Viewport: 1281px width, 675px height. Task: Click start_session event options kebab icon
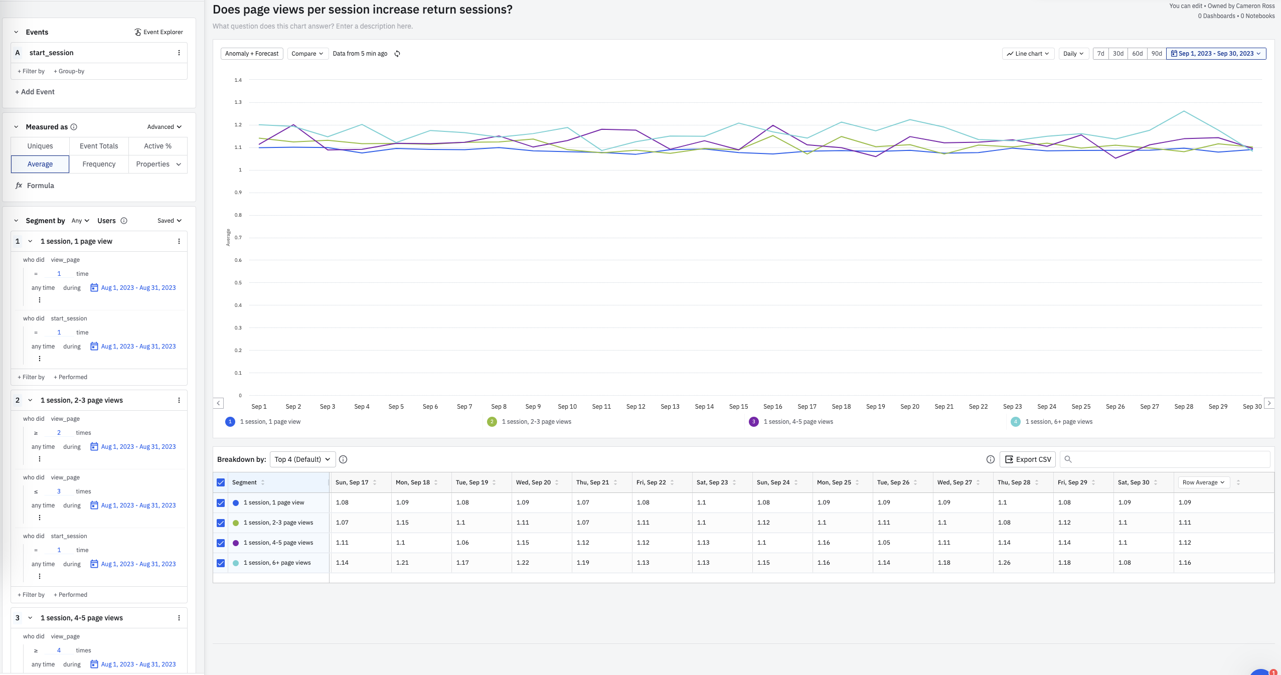179,53
